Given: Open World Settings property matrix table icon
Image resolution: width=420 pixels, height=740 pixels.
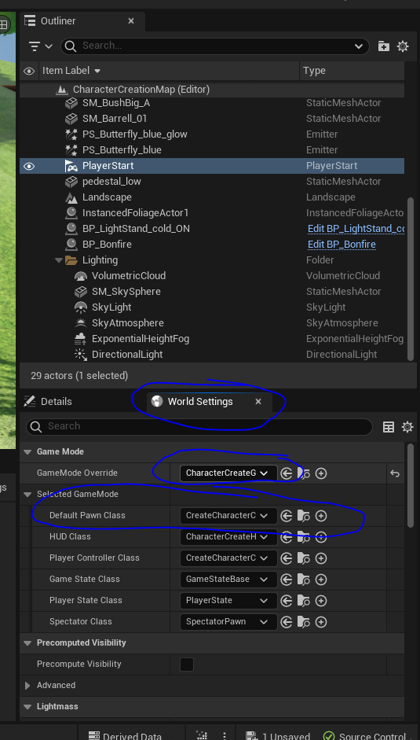Looking at the screenshot, I should click(x=389, y=427).
